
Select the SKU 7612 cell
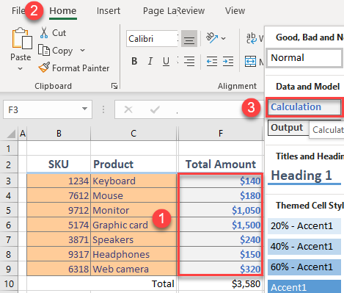[x=59, y=195]
